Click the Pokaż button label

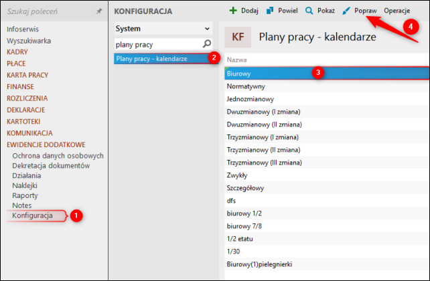[x=326, y=11]
